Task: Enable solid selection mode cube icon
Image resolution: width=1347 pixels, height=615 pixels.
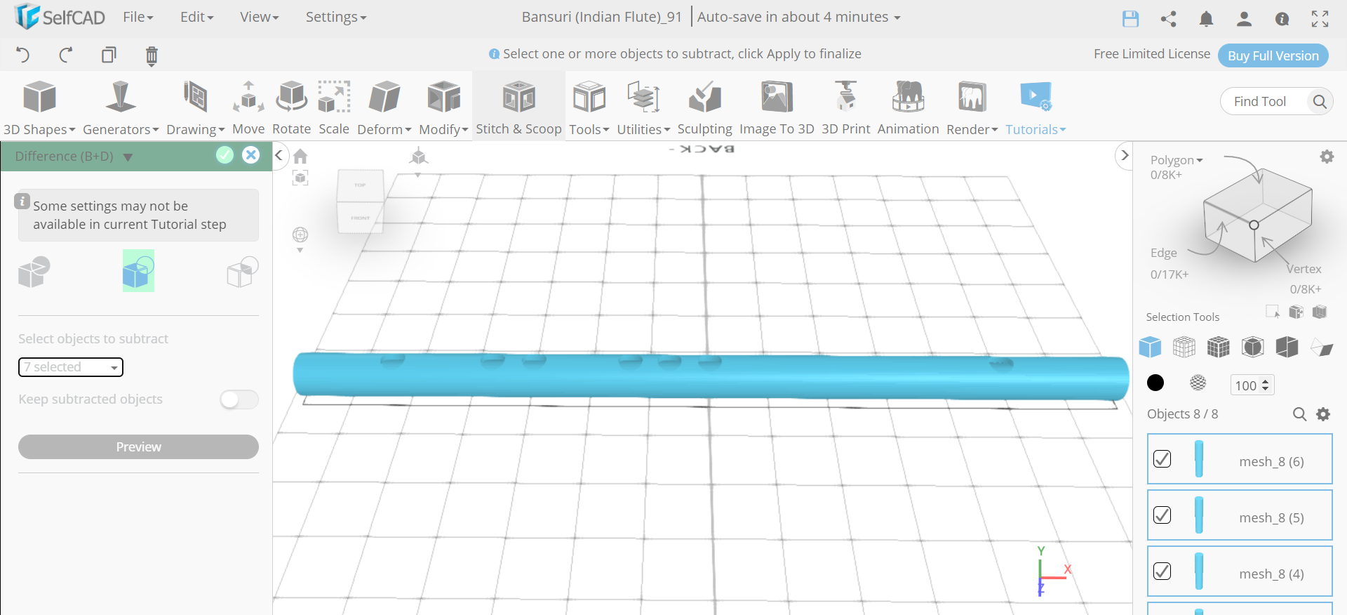Action: click(1151, 347)
